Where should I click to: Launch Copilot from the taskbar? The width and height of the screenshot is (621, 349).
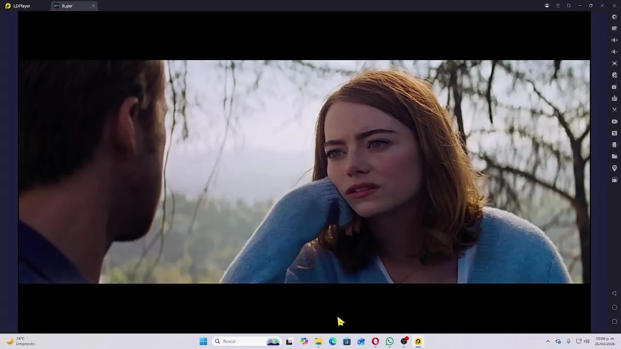click(x=304, y=341)
